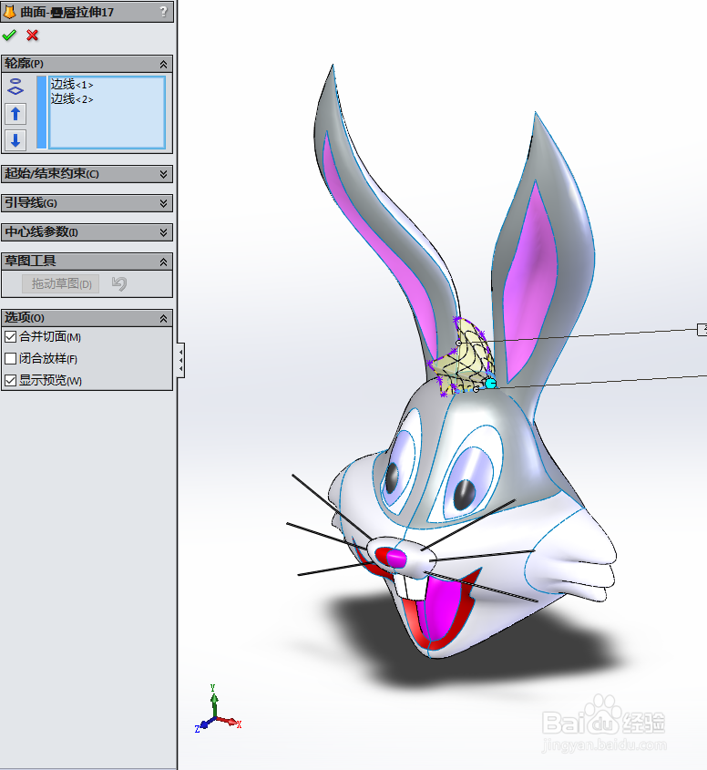707x770 pixels.
Task: Expand the 引导线(G) section
Action: click(163, 203)
